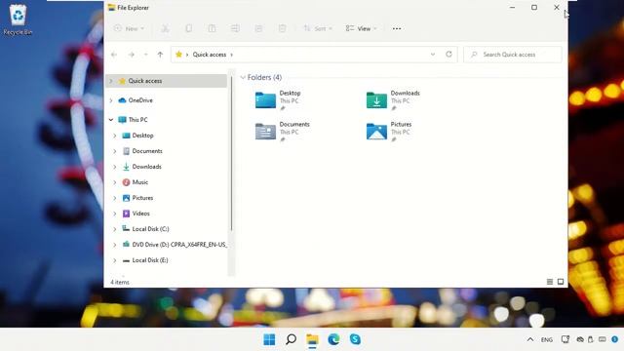Viewport: 624px width, 351px height.
Task: Expand the Documents tree node
Action: (x=115, y=151)
